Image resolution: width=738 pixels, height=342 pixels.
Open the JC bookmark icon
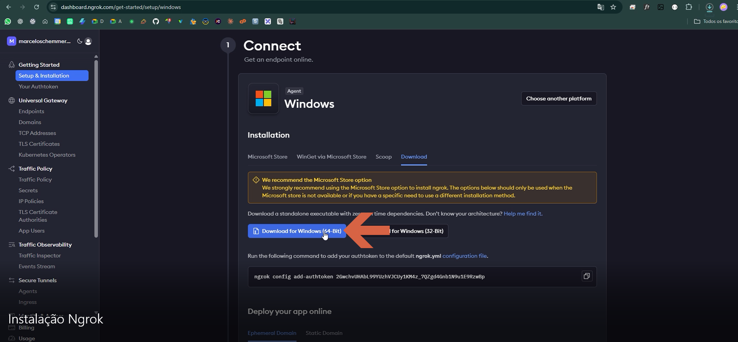point(218,22)
